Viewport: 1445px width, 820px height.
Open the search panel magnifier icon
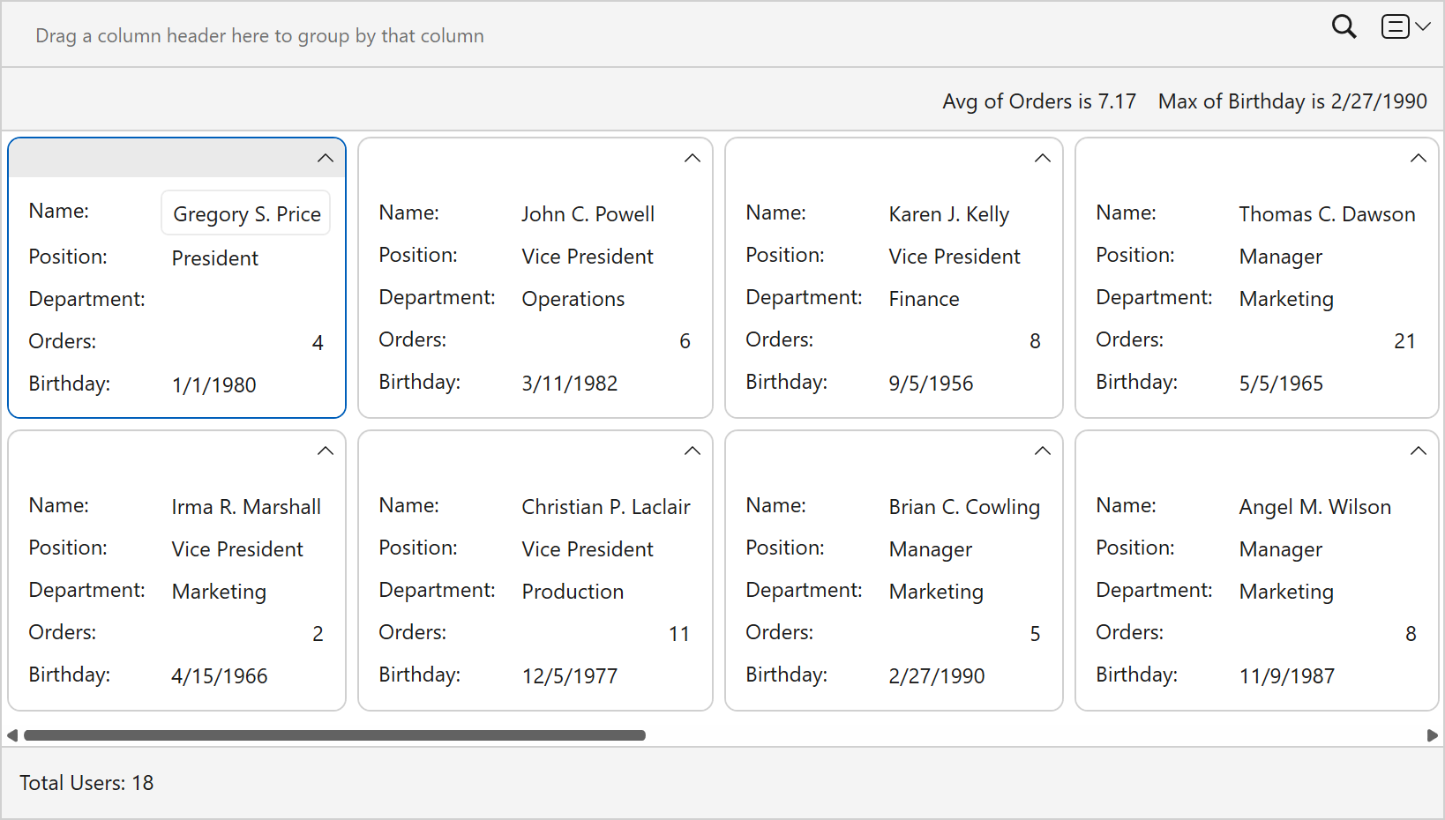point(1344,27)
